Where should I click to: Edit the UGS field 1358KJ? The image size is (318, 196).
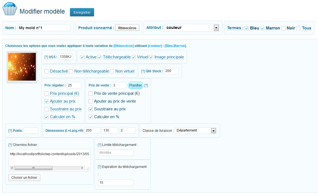[x=65, y=57]
